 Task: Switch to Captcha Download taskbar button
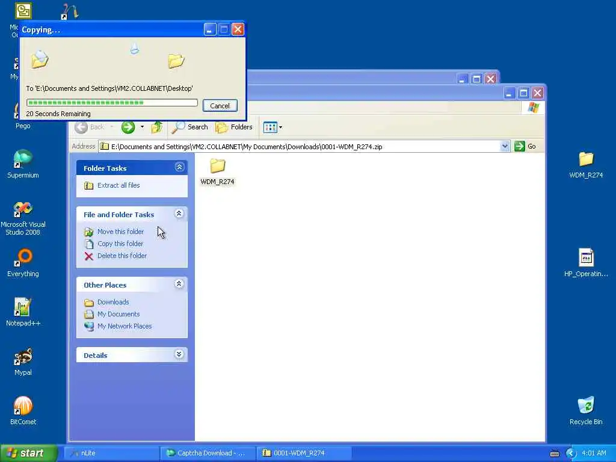(208, 453)
